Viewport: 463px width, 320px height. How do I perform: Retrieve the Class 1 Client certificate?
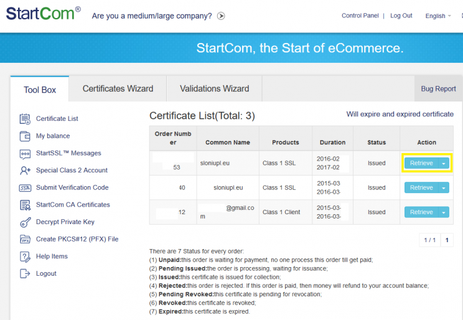421,212
